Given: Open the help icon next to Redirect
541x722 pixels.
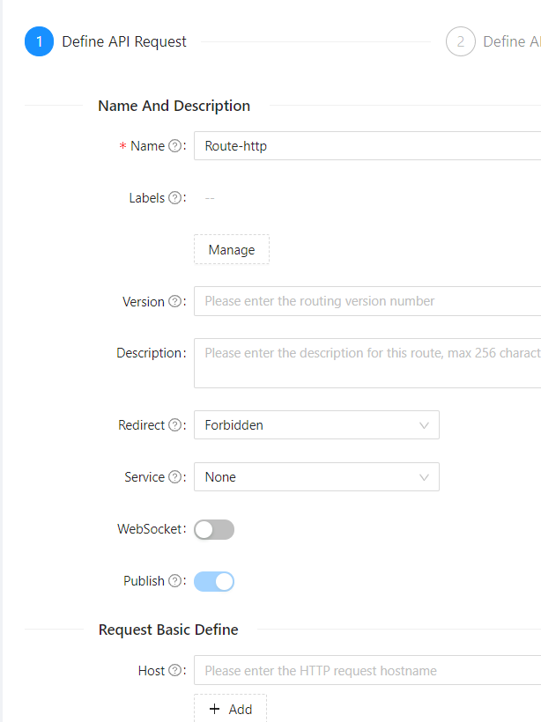Looking at the screenshot, I should pyautogui.click(x=174, y=425).
